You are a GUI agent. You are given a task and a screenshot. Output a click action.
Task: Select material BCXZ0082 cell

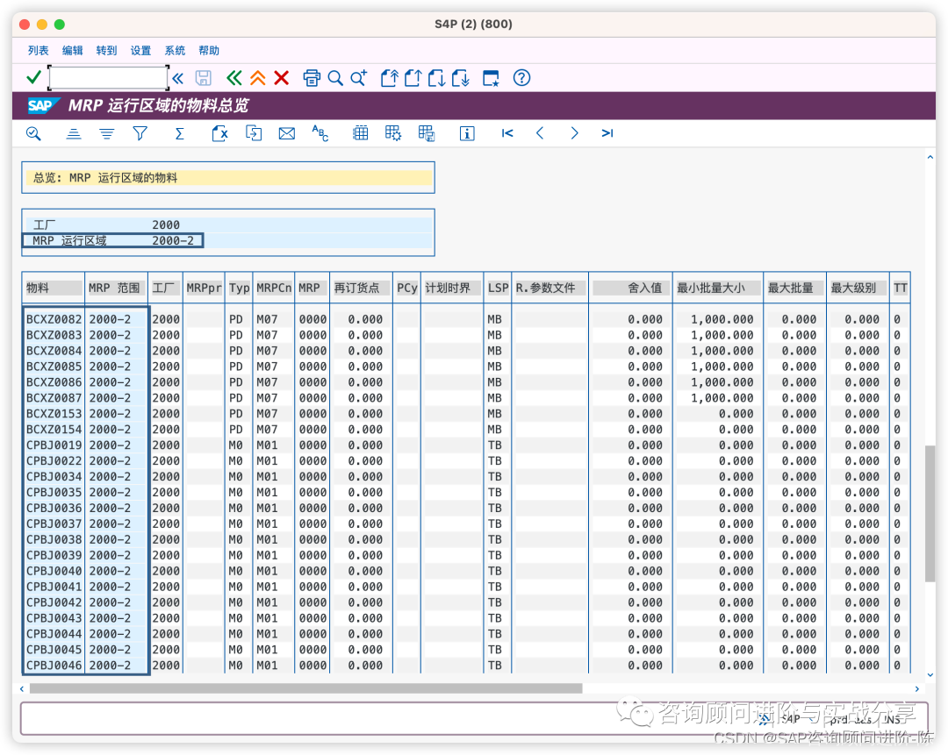click(x=54, y=319)
